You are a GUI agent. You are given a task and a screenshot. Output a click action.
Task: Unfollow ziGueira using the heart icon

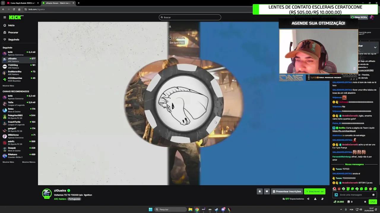(267, 191)
